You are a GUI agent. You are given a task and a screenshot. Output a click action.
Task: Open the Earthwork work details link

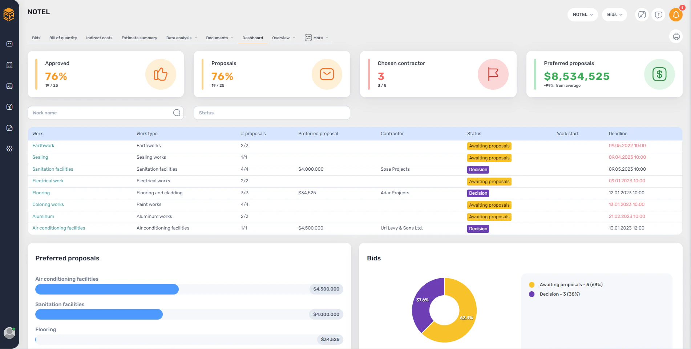[43, 145]
